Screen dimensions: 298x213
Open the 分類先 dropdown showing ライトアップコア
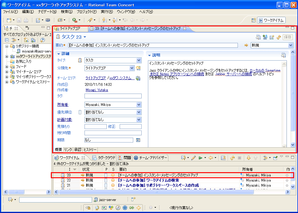[x=132, y=68]
